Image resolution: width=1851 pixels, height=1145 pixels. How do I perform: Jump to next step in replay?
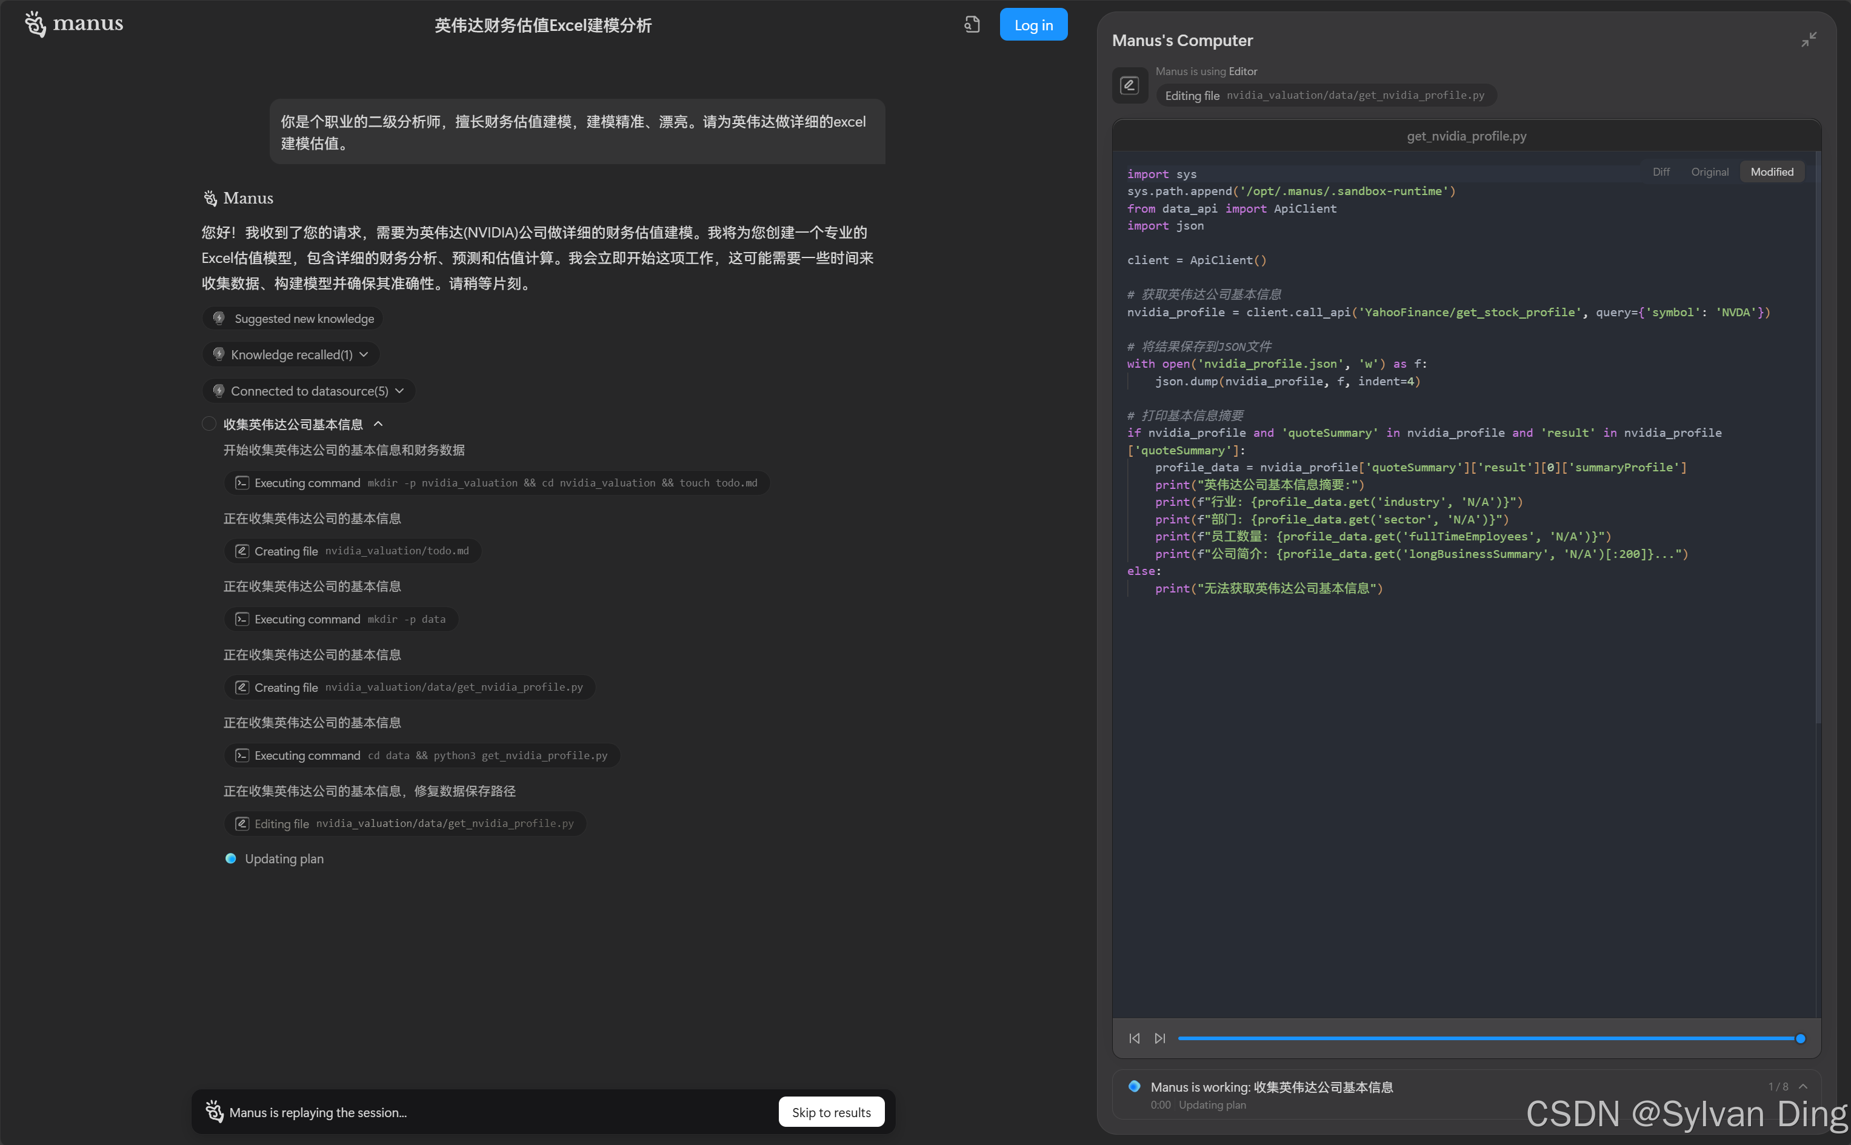tap(1159, 1038)
